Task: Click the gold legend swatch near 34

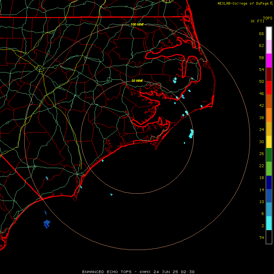Action: click(x=269, y=129)
